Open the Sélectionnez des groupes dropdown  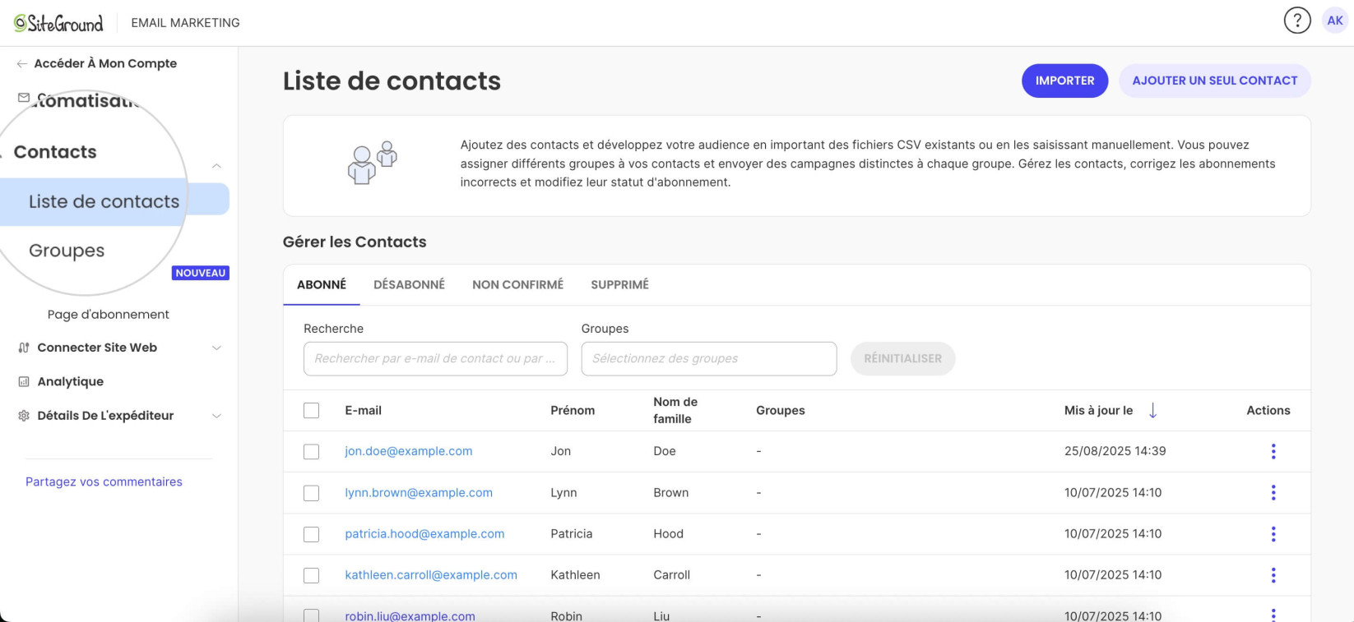click(709, 359)
